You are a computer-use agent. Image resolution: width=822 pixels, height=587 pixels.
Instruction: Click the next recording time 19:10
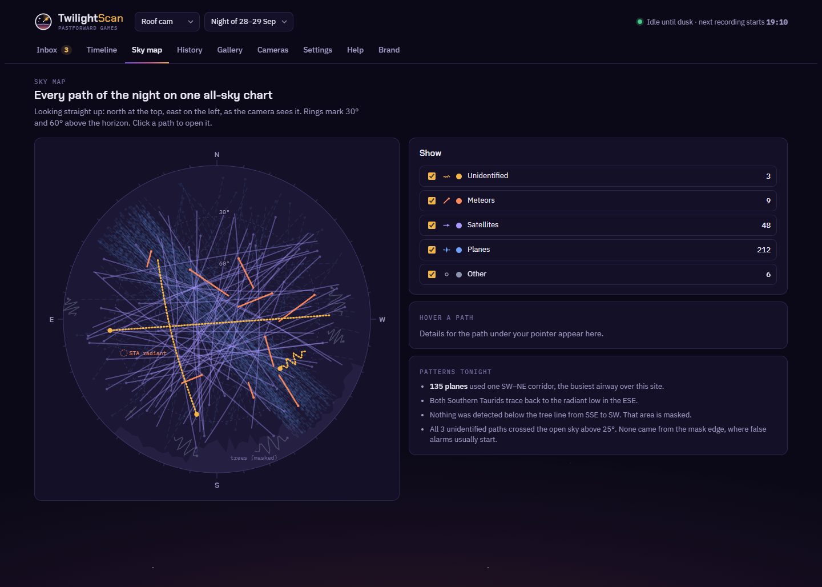click(777, 22)
